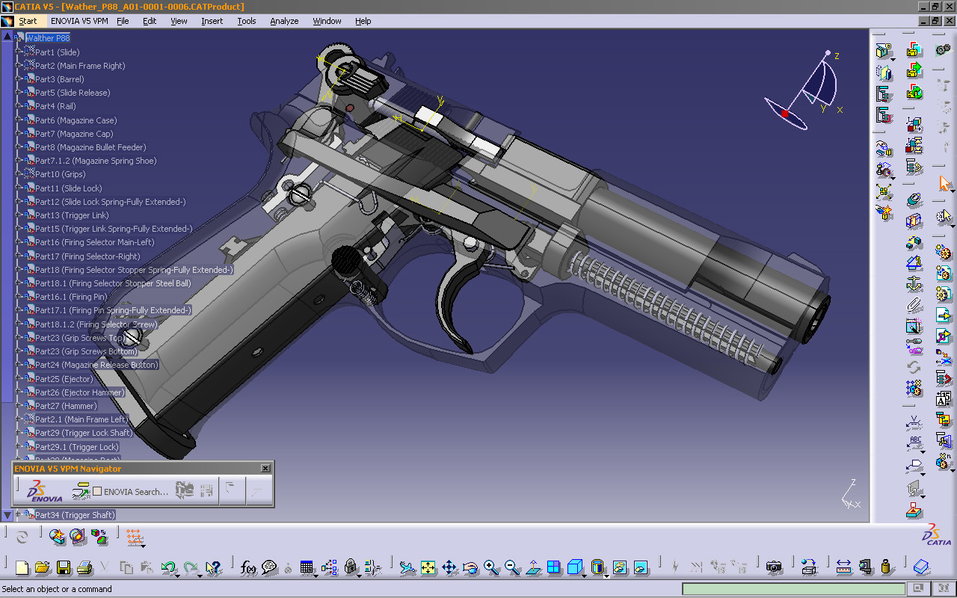The image size is (957, 598).
Task: Select Part25 (Ejector) in tree
Action: 64,379
